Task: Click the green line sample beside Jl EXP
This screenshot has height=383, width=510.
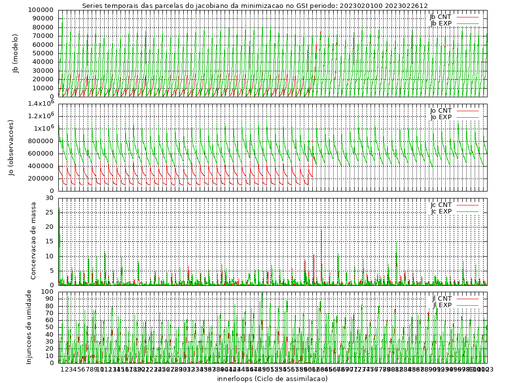Action: point(467,305)
